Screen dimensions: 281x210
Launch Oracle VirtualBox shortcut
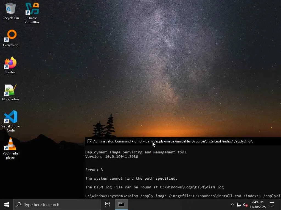coord(32,13)
